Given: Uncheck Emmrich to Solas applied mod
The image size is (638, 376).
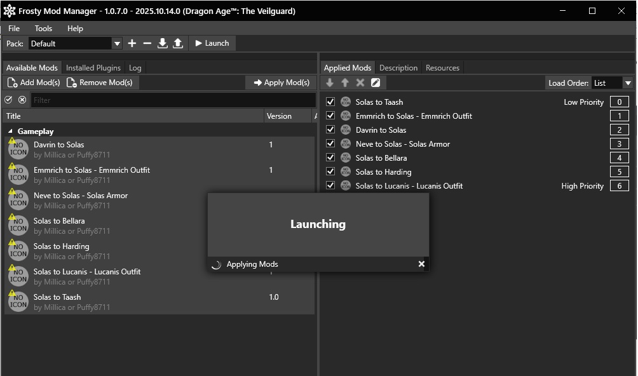Looking at the screenshot, I should tap(330, 116).
